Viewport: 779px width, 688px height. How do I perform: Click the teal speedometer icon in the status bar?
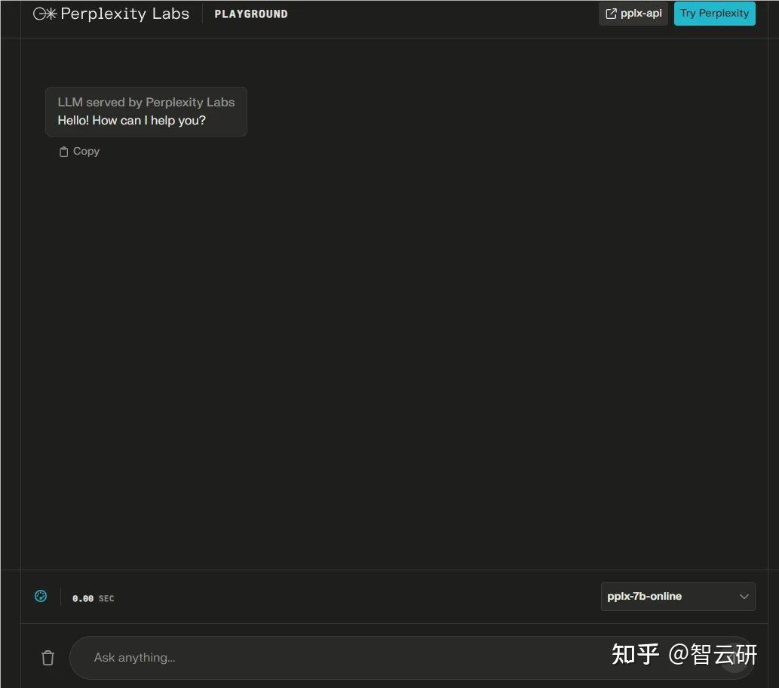[x=40, y=596]
